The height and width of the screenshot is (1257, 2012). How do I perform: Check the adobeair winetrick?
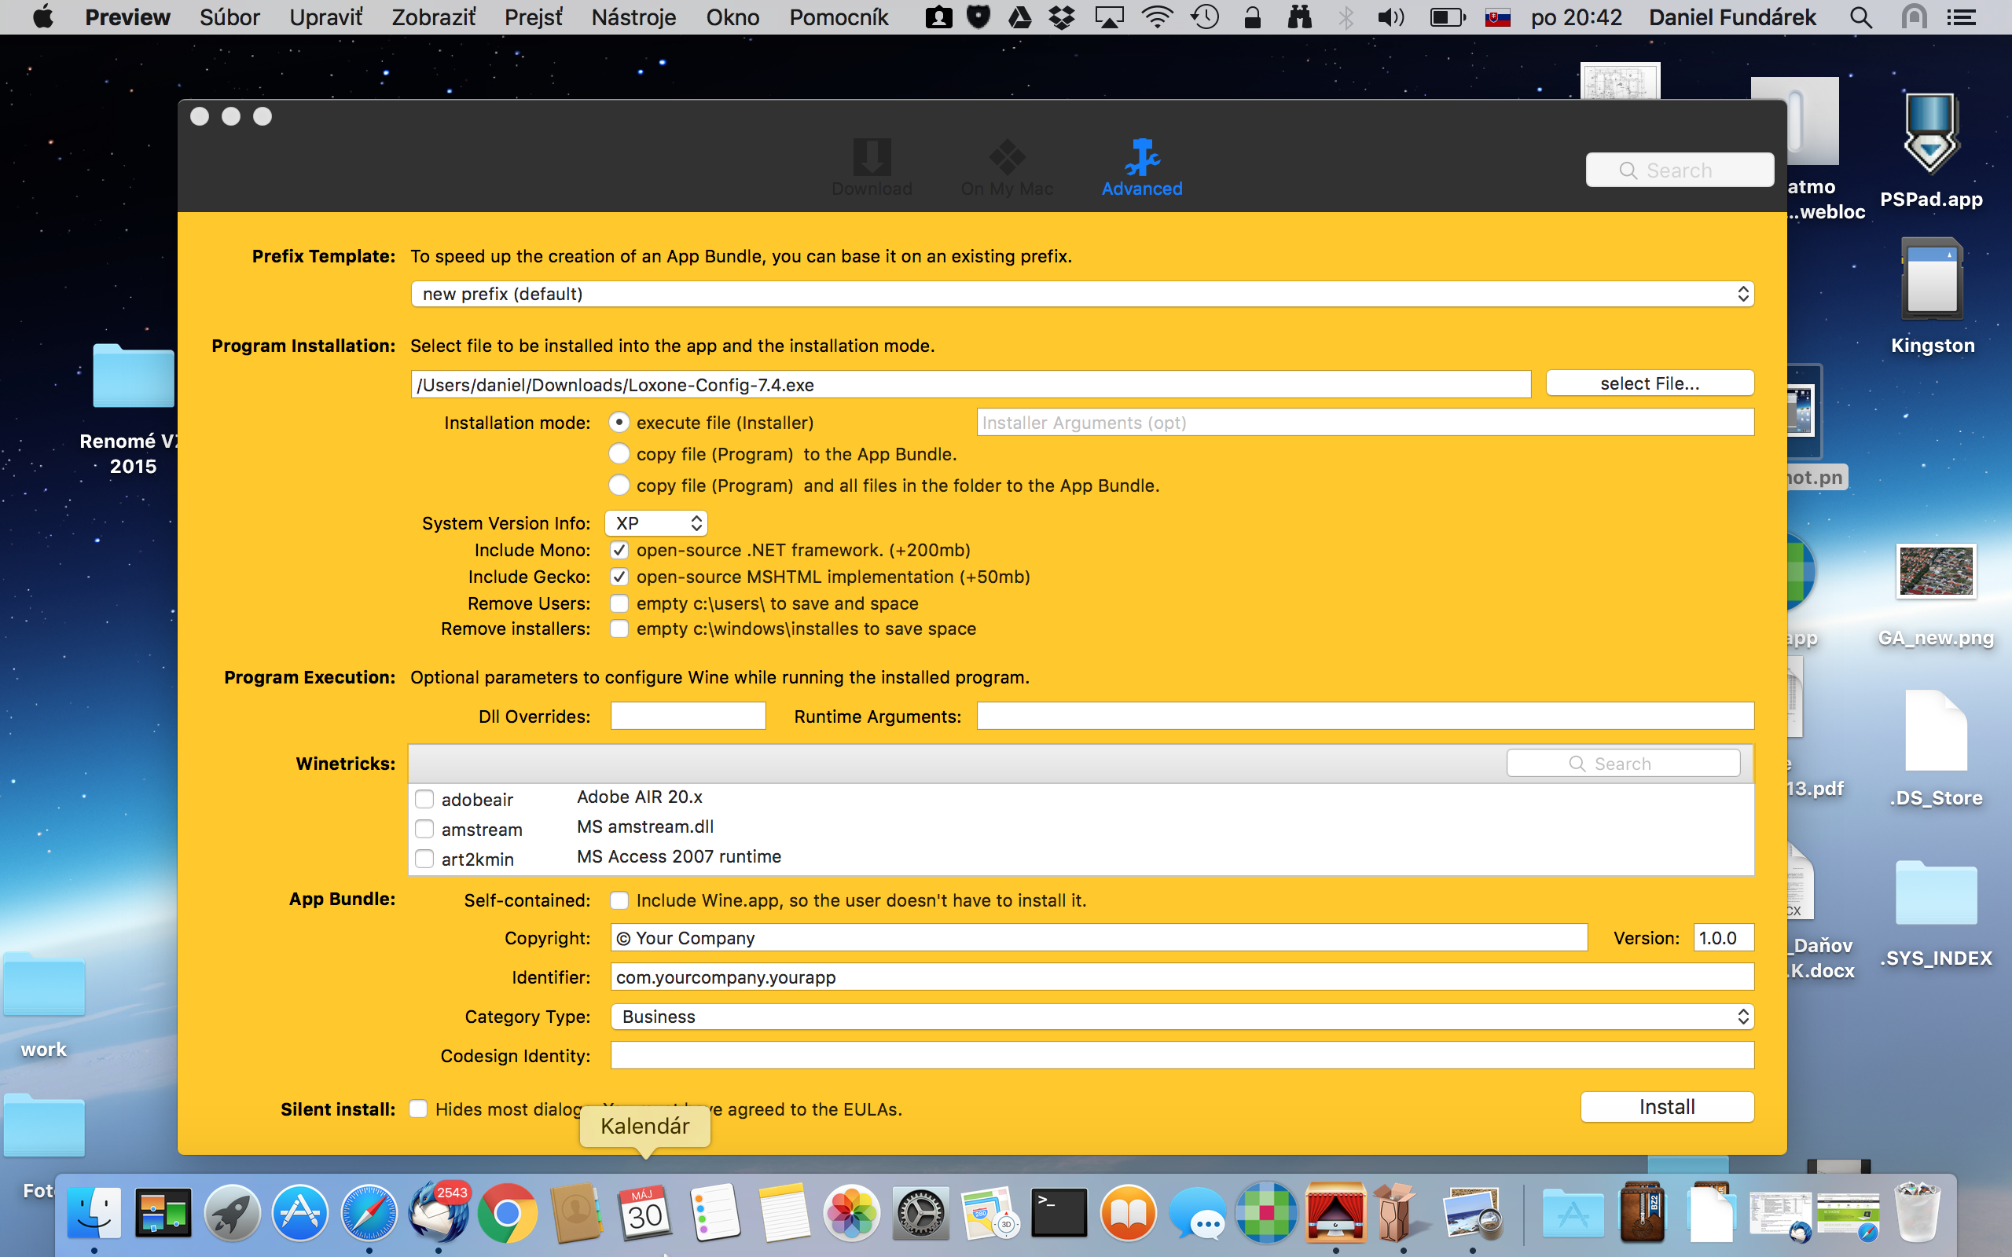click(425, 800)
